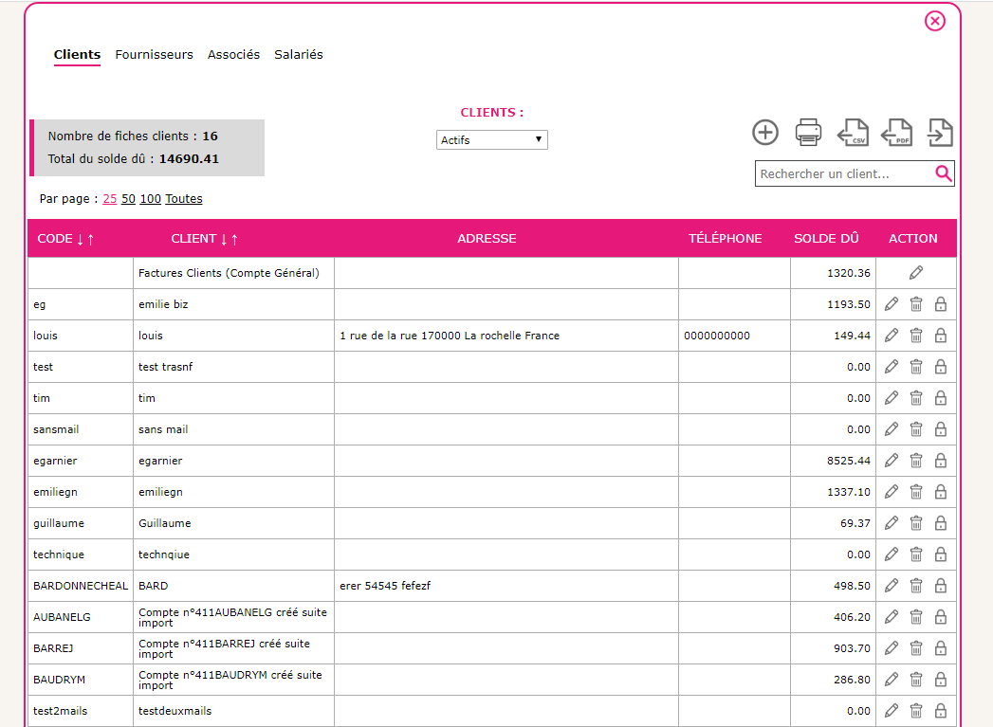Close the clients dialog
The height and width of the screenshot is (727, 993).
coord(935,21)
